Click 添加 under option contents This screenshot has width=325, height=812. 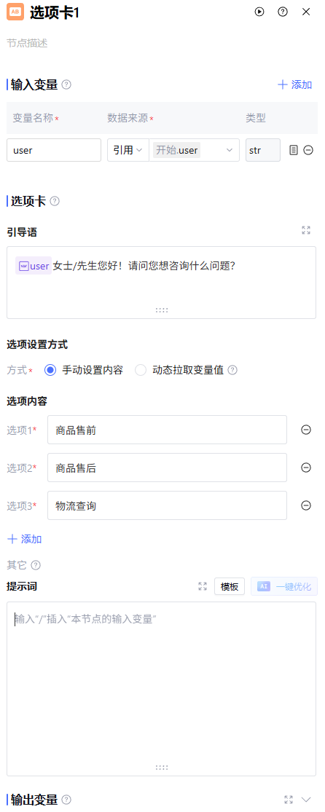pyautogui.click(x=24, y=539)
